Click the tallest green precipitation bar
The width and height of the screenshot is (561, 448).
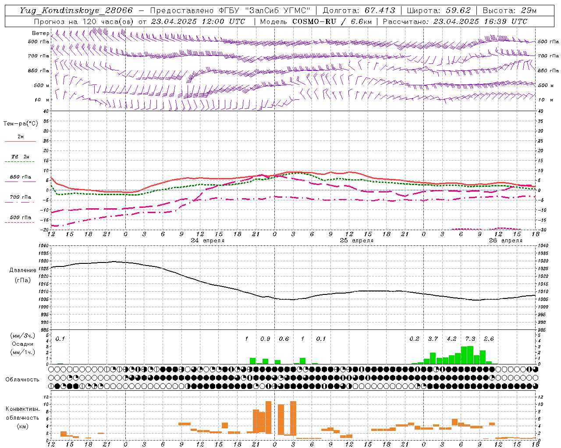click(470, 355)
